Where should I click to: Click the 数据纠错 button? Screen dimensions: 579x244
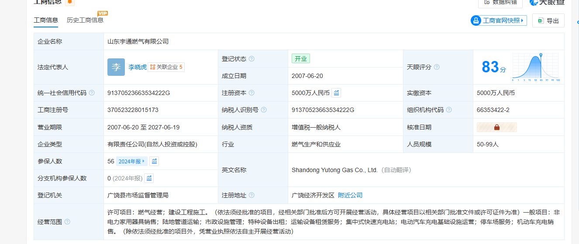[500, 2]
